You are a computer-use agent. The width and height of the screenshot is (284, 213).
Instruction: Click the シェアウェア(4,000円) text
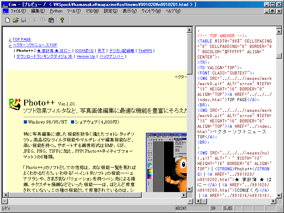(x=97, y=122)
